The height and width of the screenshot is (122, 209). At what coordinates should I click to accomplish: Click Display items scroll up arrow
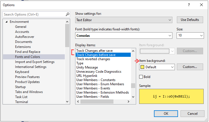133,51
